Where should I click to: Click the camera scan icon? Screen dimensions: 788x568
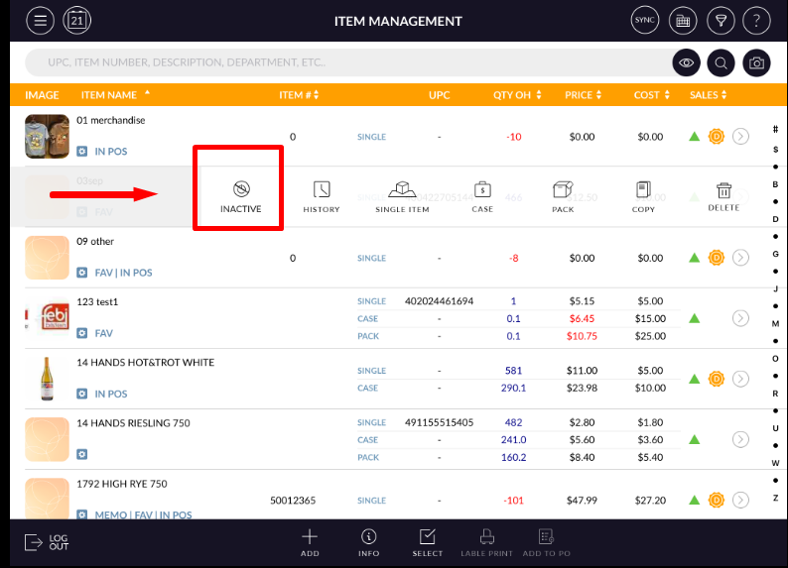757,63
